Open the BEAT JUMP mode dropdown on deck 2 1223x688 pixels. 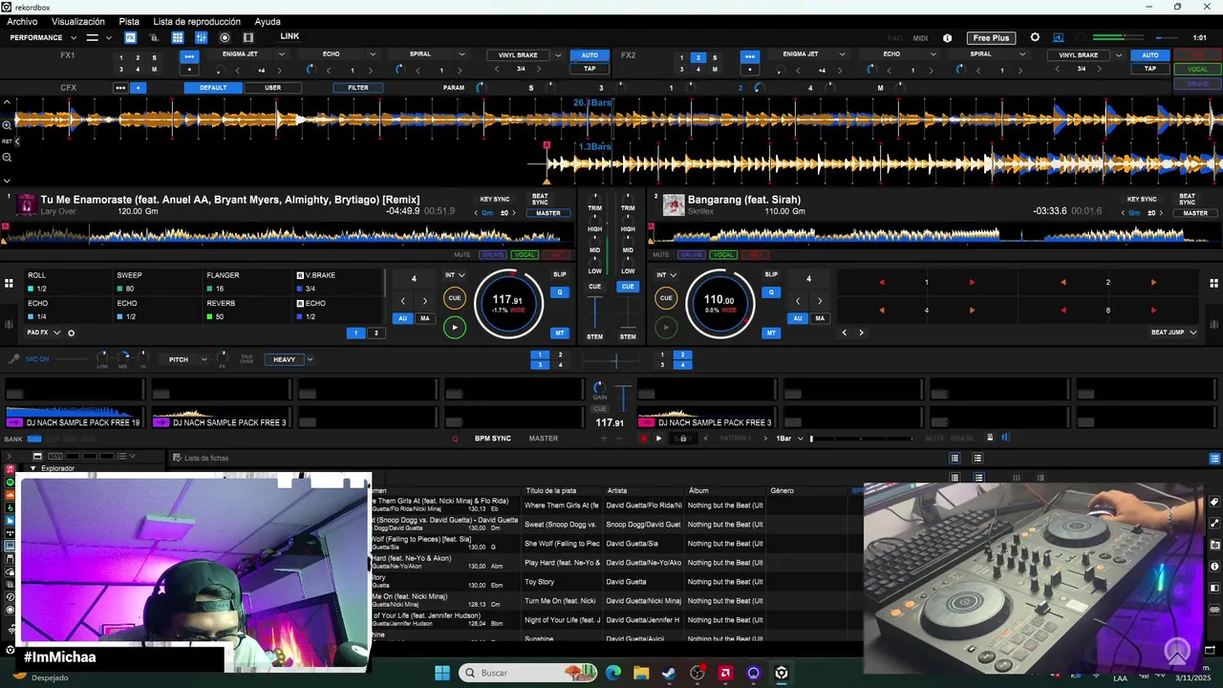point(1174,333)
